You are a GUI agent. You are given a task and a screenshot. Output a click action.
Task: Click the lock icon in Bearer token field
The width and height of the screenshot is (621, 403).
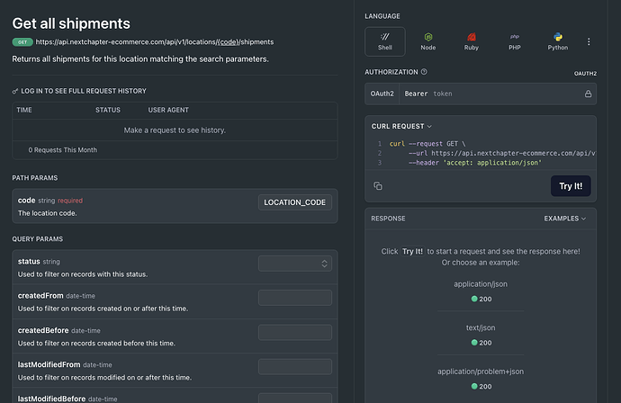[588, 94]
